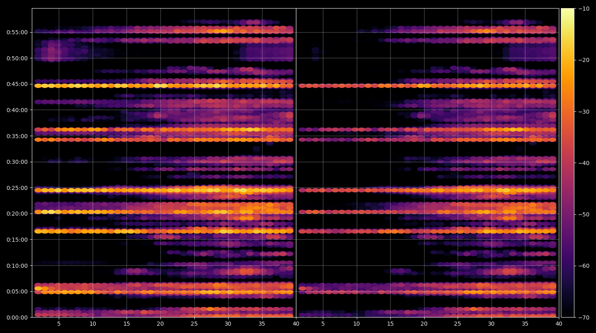Select x-axis tick 20 under the right heatmap
This screenshot has height=333, width=596.
coord(424,324)
